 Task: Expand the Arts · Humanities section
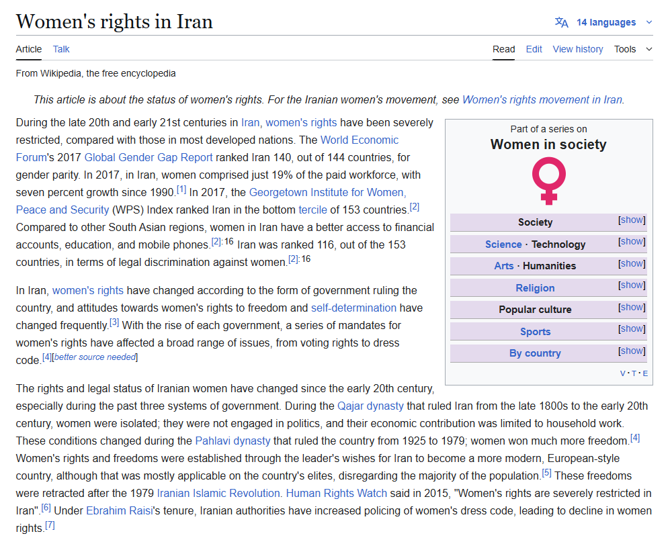pyautogui.click(x=632, y=263)
